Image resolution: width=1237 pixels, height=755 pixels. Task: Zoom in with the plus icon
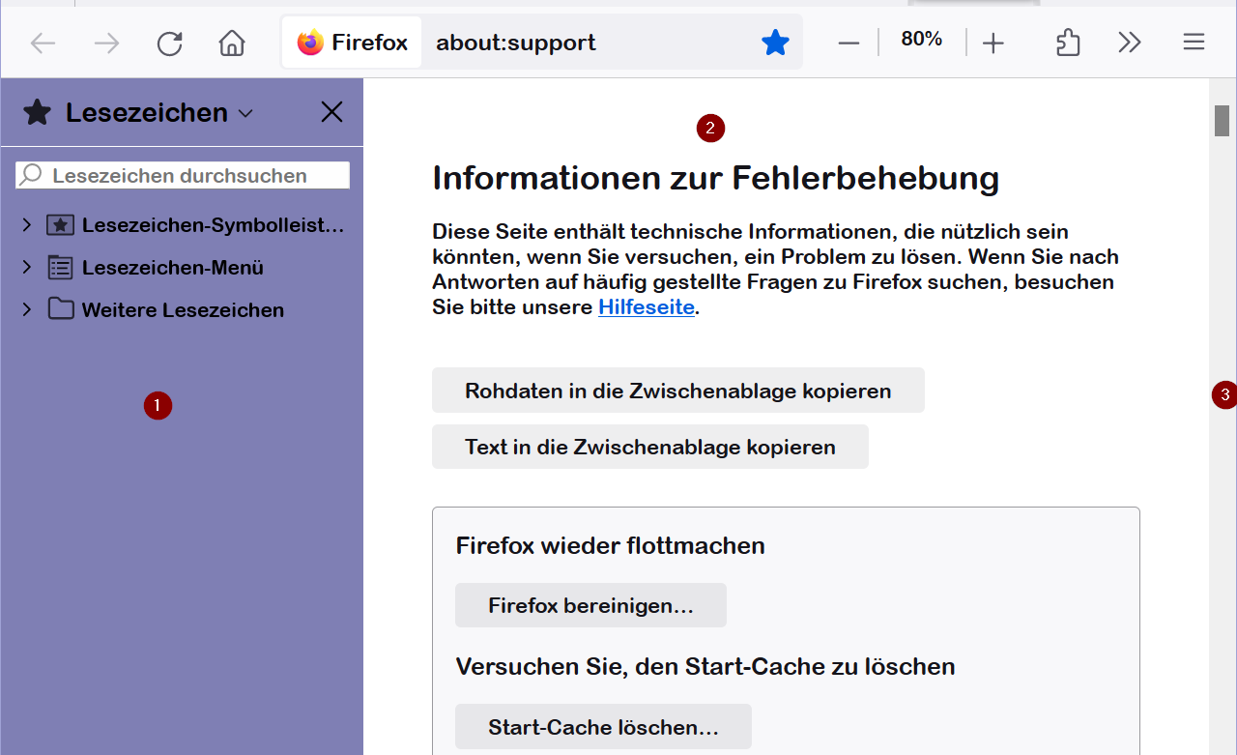click(993, 43)
